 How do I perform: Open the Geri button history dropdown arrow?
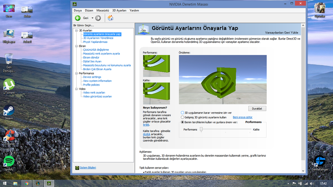pos(92,18)
